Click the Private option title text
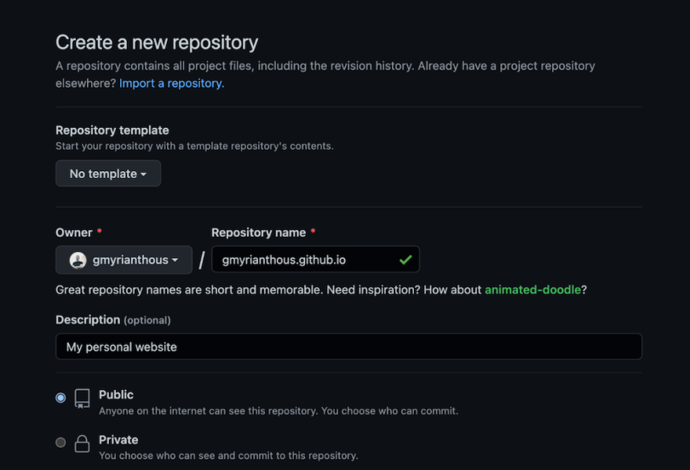 pos(118,439)
